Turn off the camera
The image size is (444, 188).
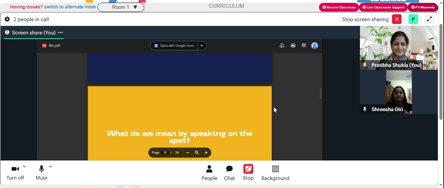click(x=15, y=173)
